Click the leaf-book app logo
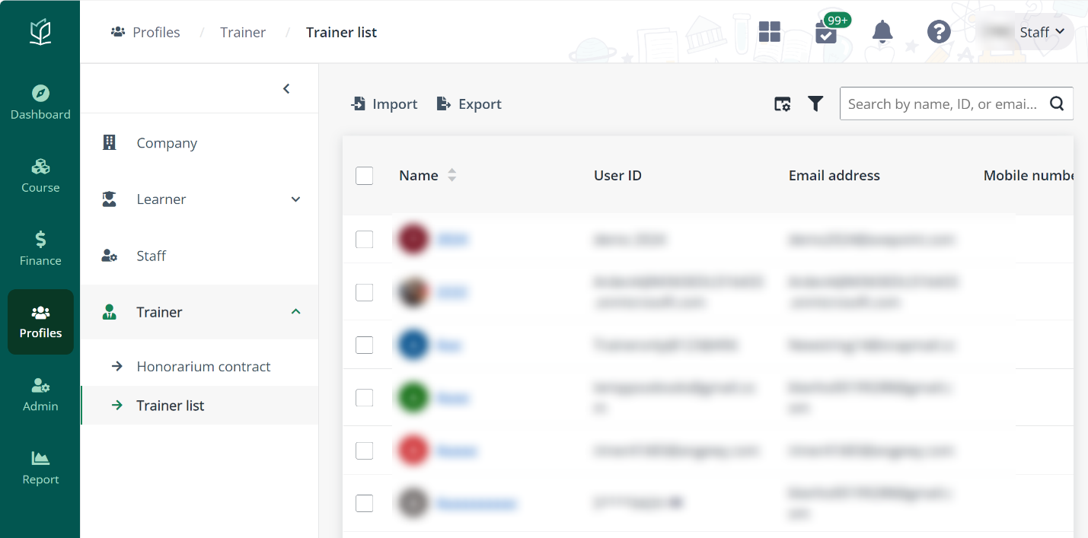1088x538 pixels. tap(40, 32)
